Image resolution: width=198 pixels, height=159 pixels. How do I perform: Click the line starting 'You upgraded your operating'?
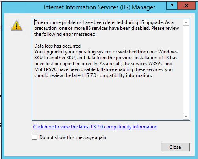tap(106, 52)
